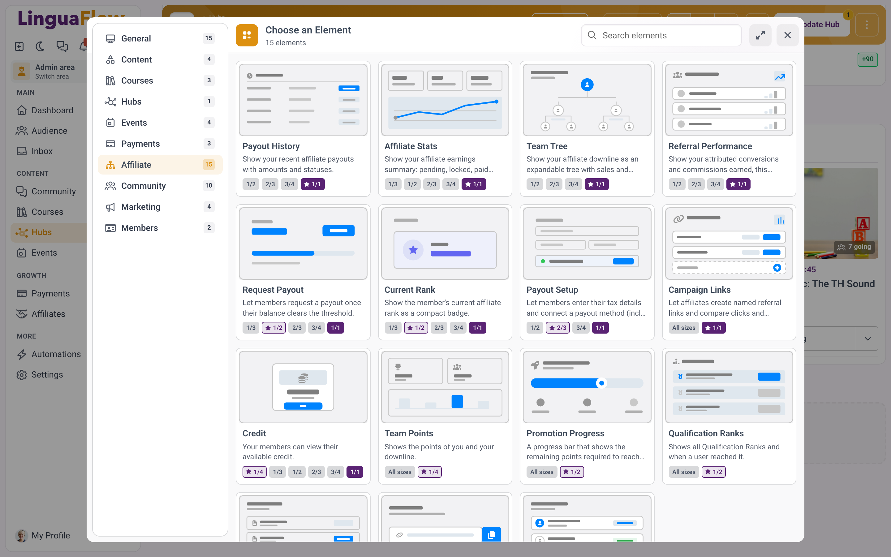The width and height of the screenshot is (891, 557).
Task: Open the chat bubbles icon
Action: [x=62, y=46]
